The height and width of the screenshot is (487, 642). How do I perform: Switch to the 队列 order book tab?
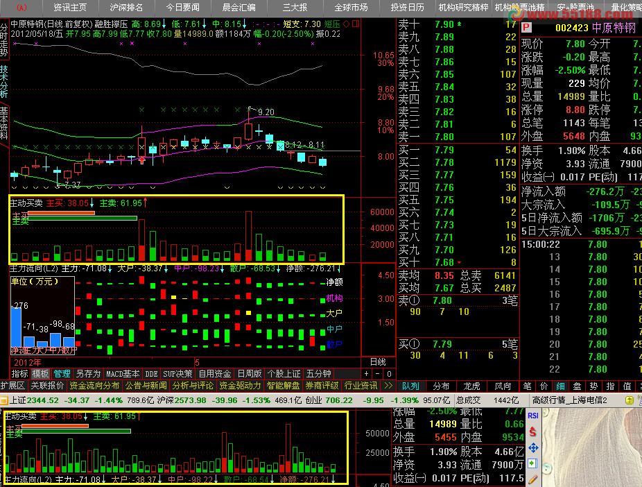[x=410, y=386]
